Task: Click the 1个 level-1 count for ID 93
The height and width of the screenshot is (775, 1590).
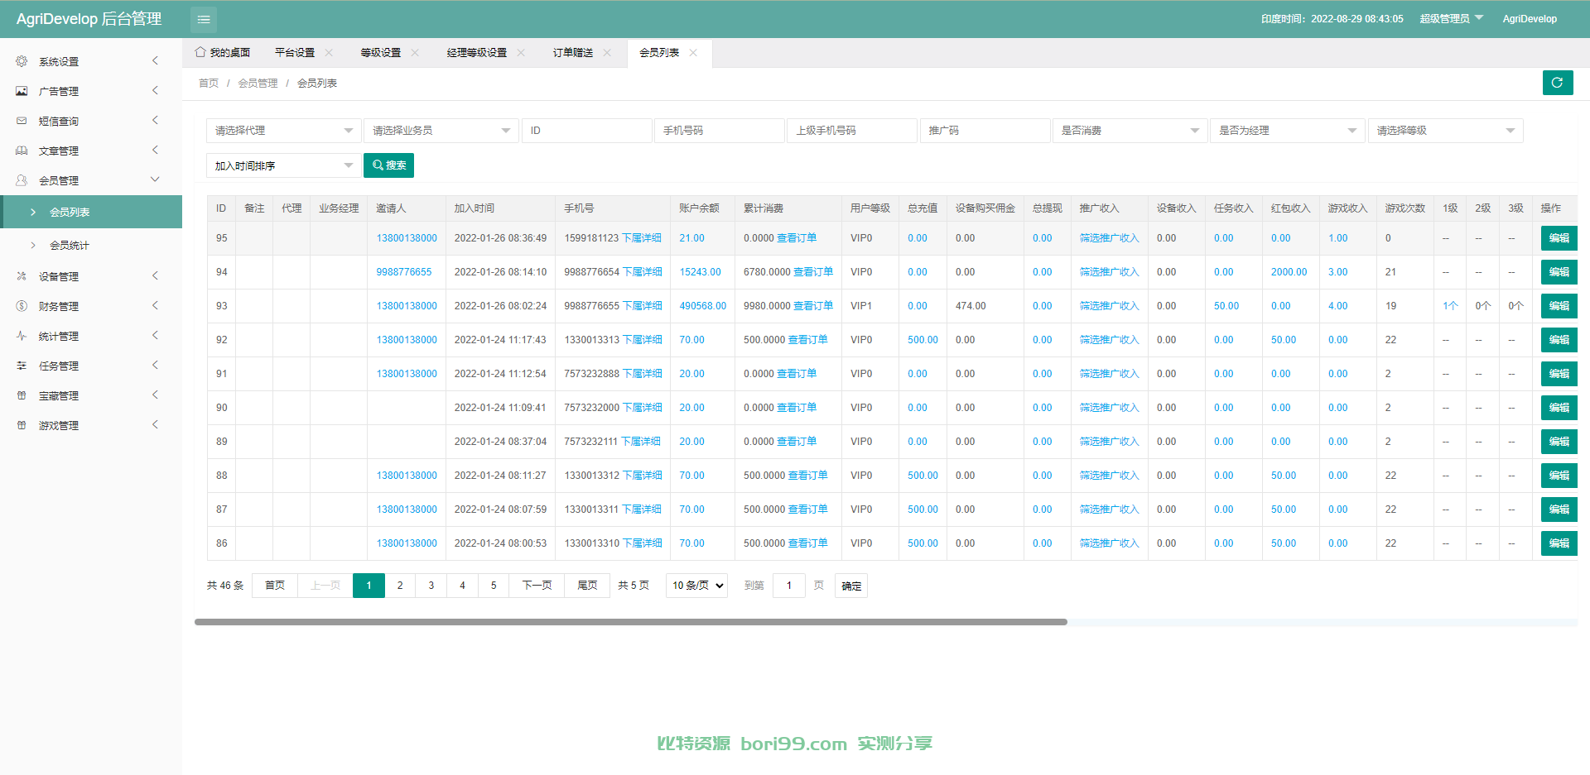Action: [x=1450, y=306]
